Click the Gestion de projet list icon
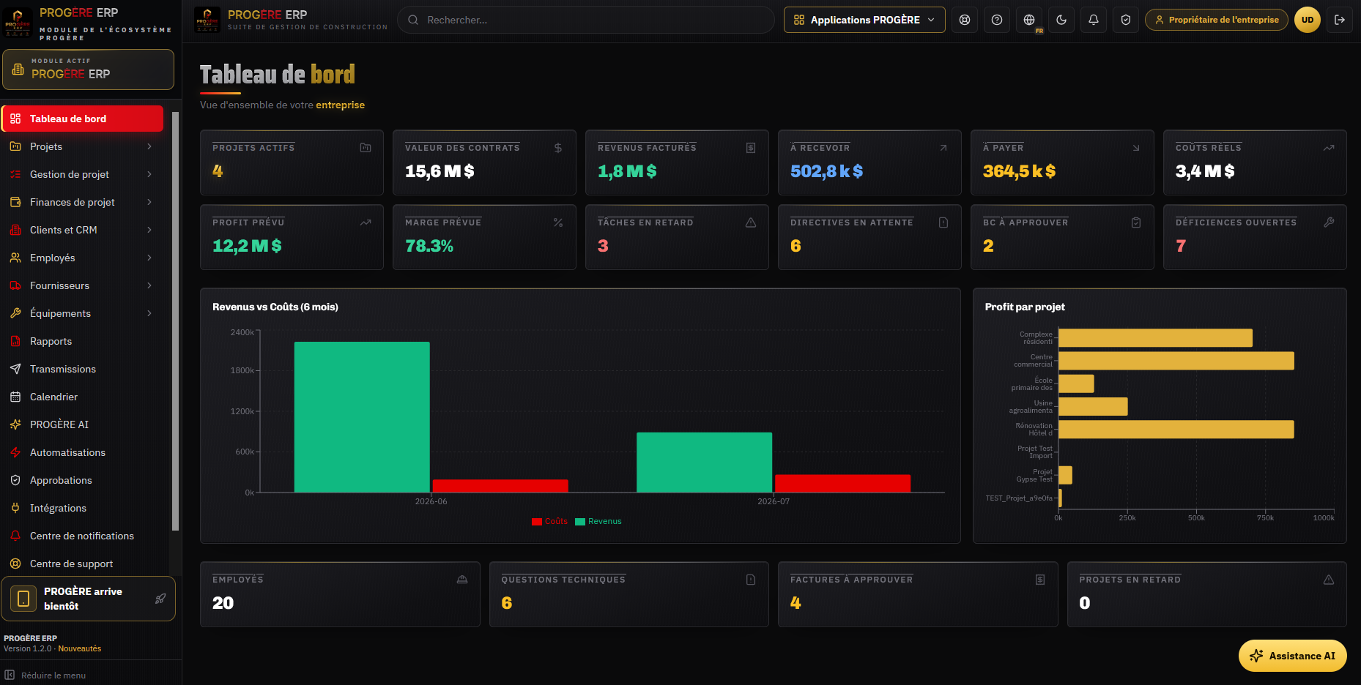This screenshot has width=1361, height=685. (x=15, y=174)
